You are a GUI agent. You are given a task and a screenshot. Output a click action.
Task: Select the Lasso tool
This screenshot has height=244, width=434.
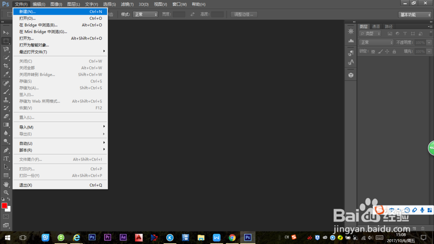click(x=6, y=49)
